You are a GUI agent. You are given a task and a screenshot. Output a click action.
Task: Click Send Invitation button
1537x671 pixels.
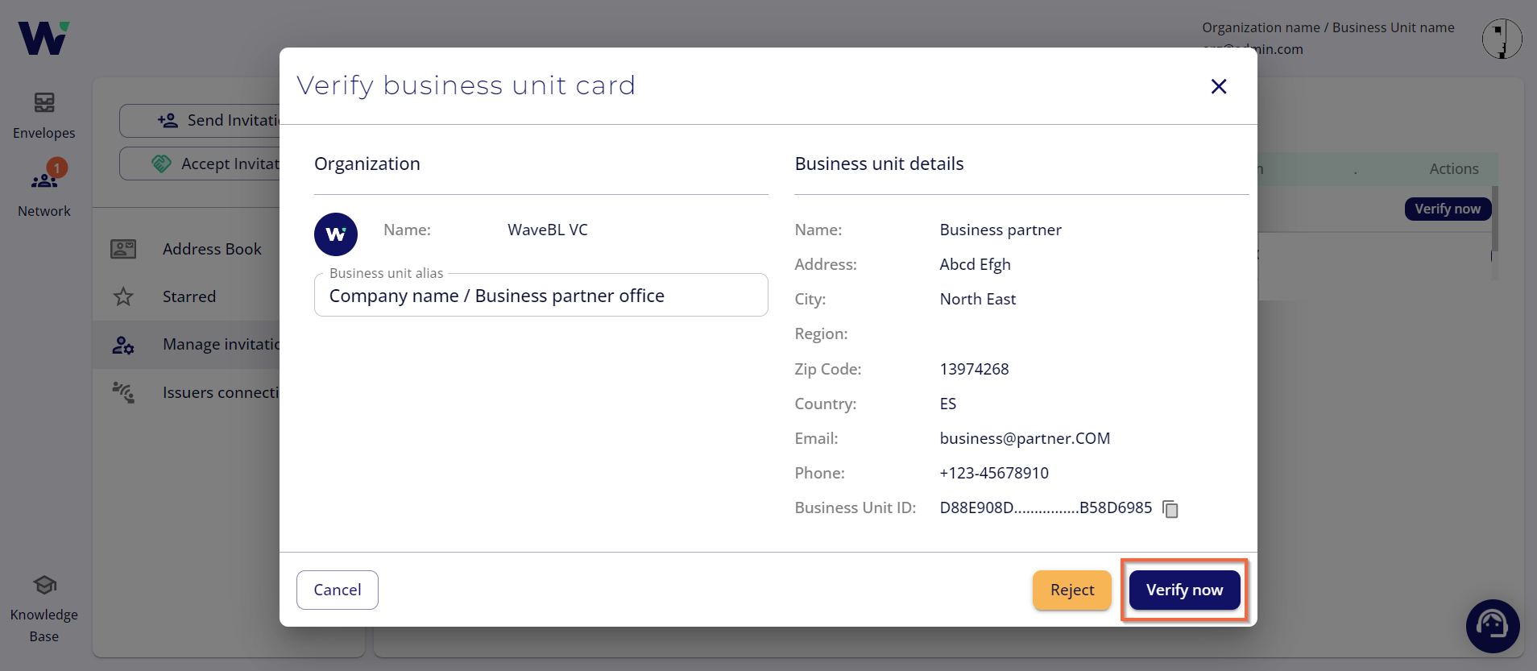[x=201, y=121]
